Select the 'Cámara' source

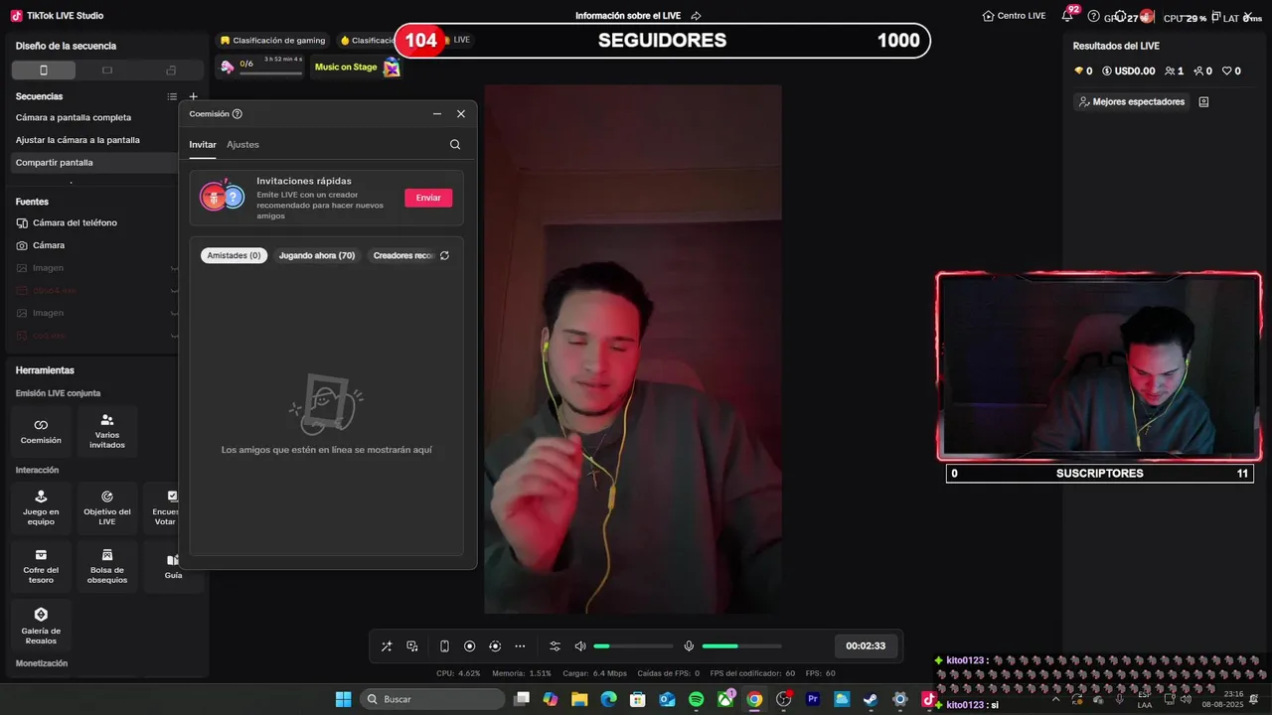(x=49, y=245)
